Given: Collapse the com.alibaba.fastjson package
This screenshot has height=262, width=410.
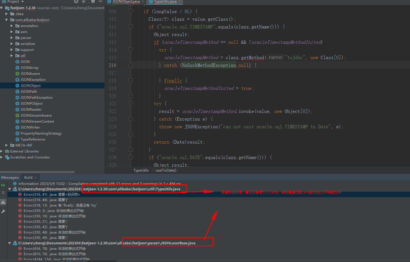Looking at the screenshot, I should pyautogui.click(x=7, y=20).
